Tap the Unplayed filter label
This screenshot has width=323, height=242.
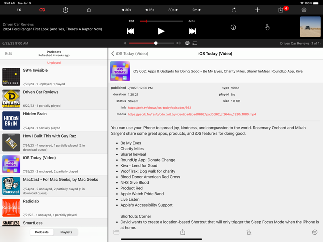point(54,63)
